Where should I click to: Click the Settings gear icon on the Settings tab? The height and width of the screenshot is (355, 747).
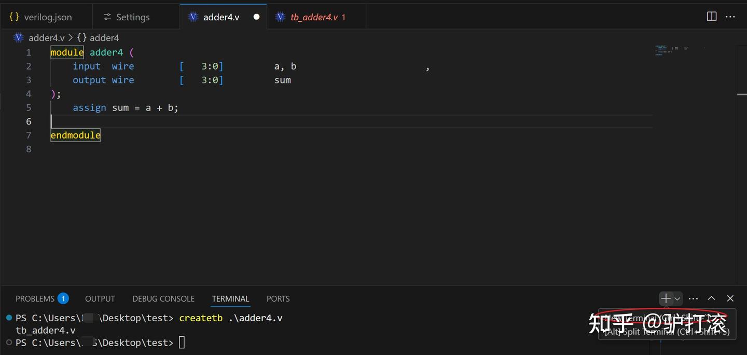[x=106, y=16]
